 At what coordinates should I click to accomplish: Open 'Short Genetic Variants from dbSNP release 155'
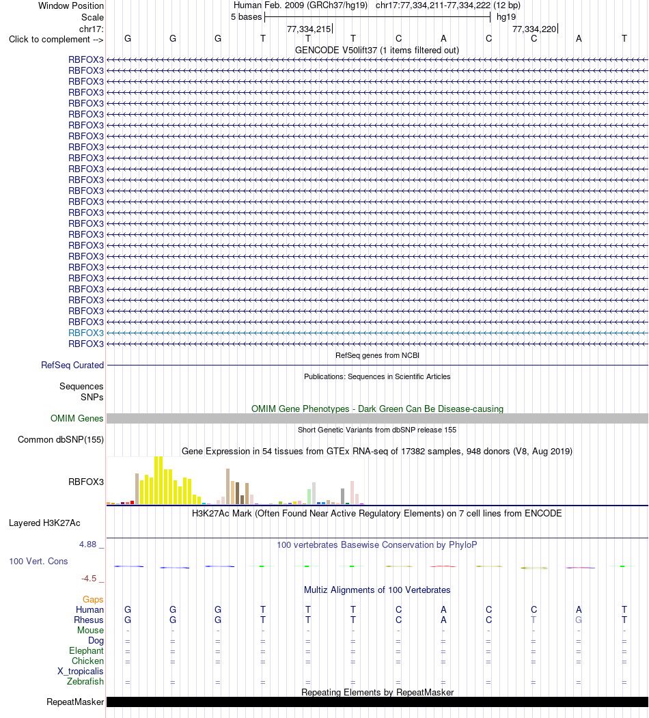click(377, 430)
